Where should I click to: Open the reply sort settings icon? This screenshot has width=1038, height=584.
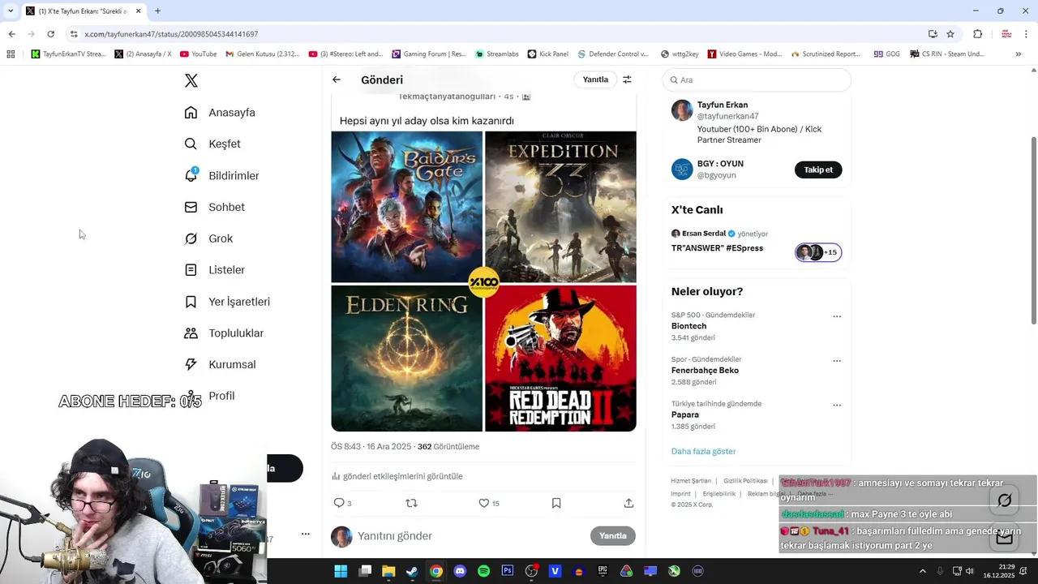click(x=627, y=79)
